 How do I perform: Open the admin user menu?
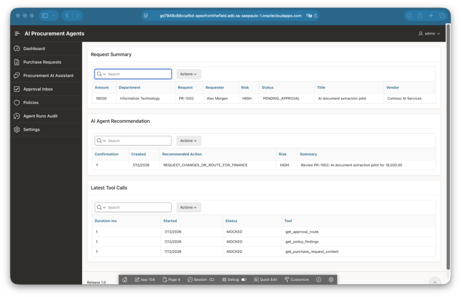pos(429,33)
